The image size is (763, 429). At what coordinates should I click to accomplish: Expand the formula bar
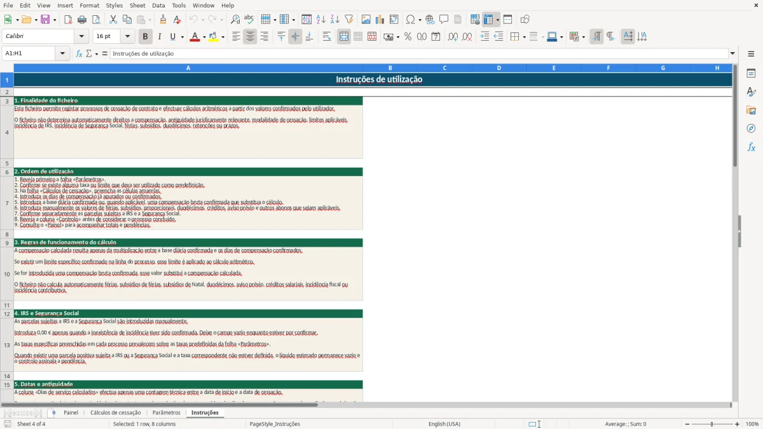pyautogui.click(x=732, y=53)
